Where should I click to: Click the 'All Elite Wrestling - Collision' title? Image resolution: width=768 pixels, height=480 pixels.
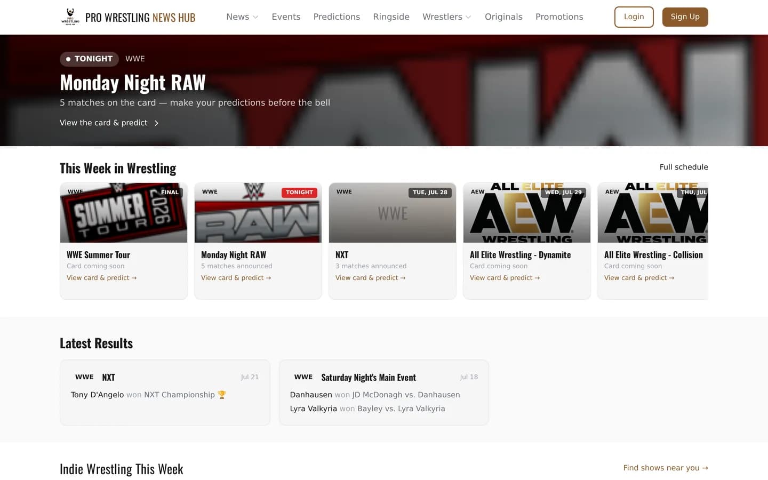[x=653, y=255]
